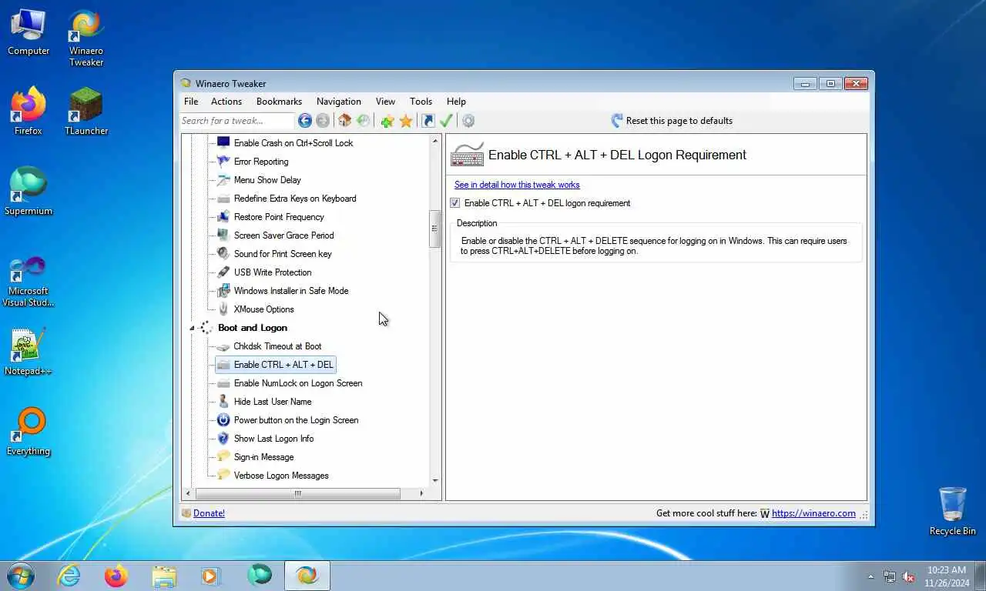Viewport: 986px width, 591px height.
Task: Click the Home icon in toolbar
Action: coord(344,121)
